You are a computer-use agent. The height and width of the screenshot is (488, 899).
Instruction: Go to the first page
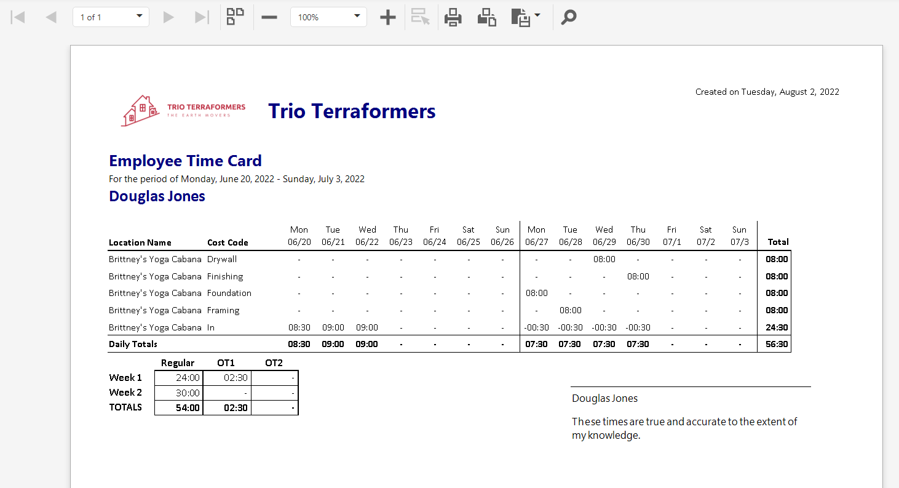(18, 17)
